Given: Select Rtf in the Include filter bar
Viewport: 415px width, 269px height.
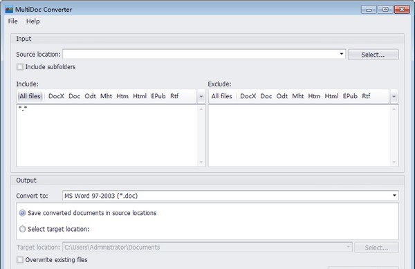Looking at the screenshot, I should coord(174,96).
